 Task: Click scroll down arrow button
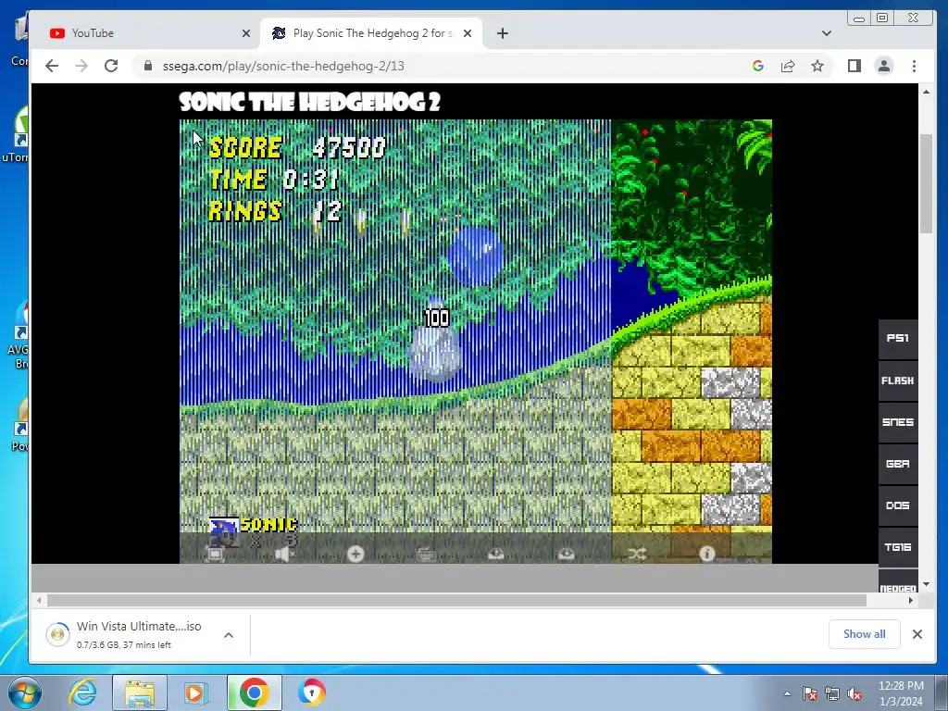[926, 585]
